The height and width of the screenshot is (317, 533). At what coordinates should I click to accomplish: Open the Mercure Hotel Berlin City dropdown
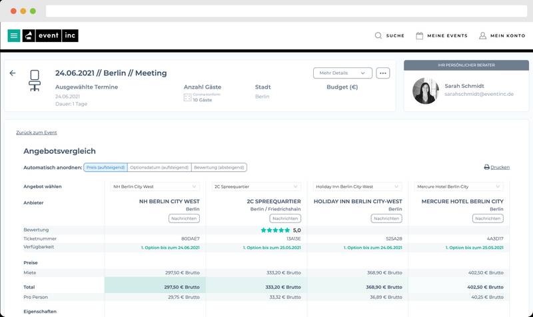(458, 186)
